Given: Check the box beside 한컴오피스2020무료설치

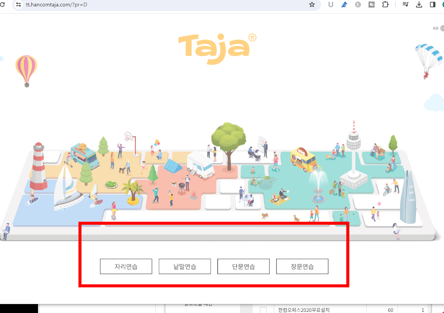Looking at the screenshot, I should tap(263, 309).
